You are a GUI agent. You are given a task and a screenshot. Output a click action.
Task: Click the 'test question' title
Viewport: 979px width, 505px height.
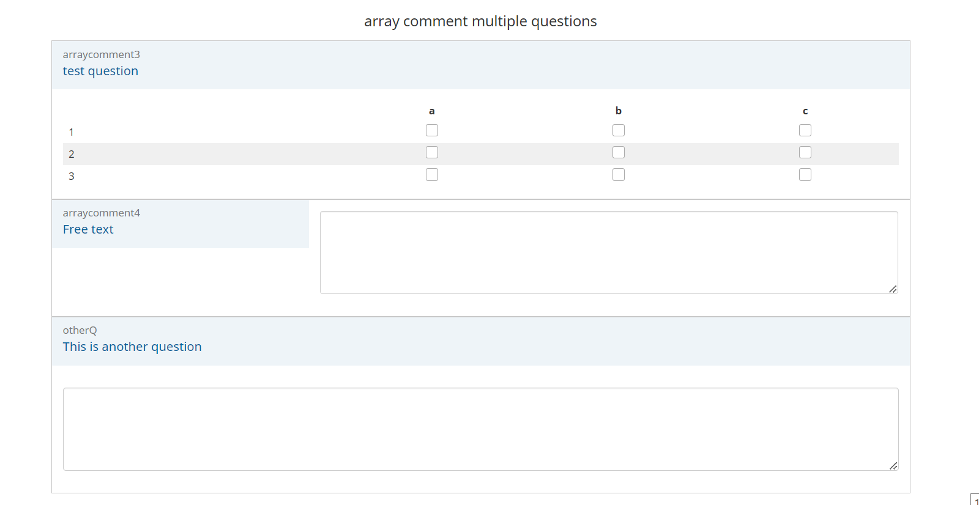click(x=100, y=71)
